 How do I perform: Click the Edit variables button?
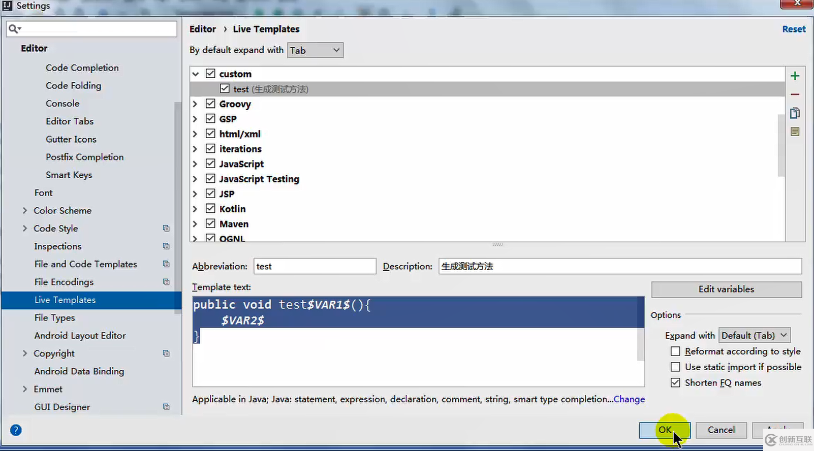727,289
